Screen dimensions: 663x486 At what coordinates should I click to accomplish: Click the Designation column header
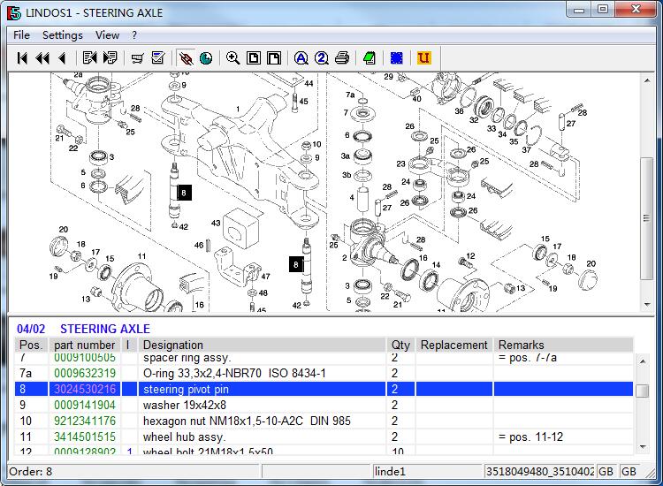(x=263, y=345)
